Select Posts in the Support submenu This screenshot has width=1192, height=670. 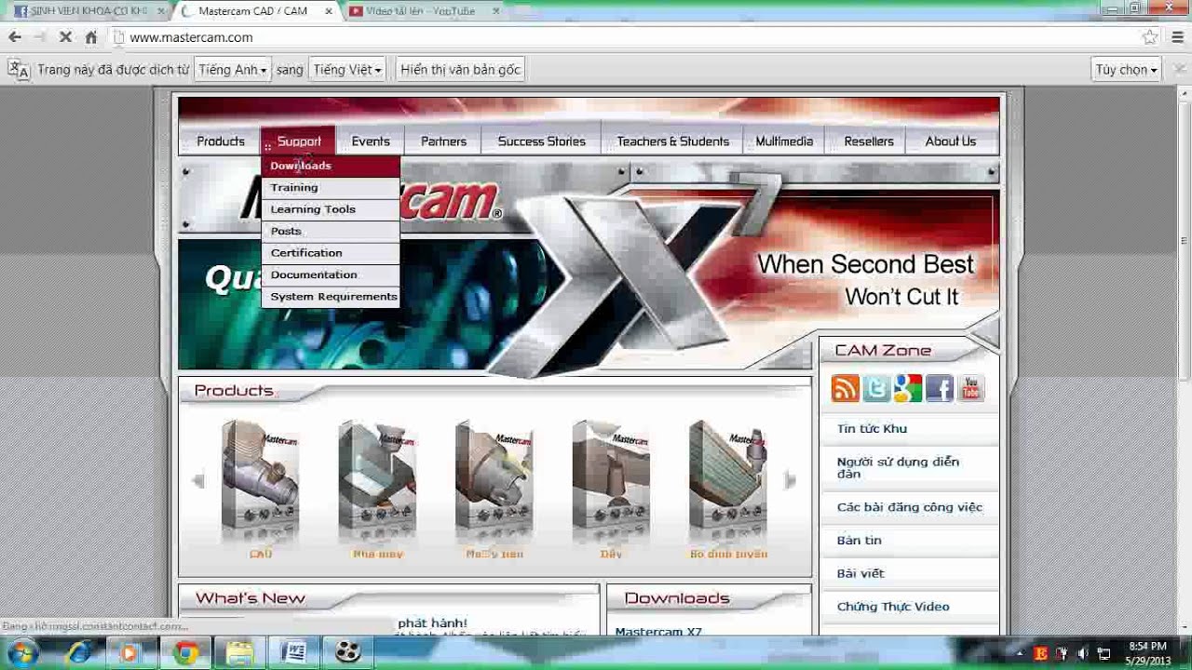tap(331, 231)
